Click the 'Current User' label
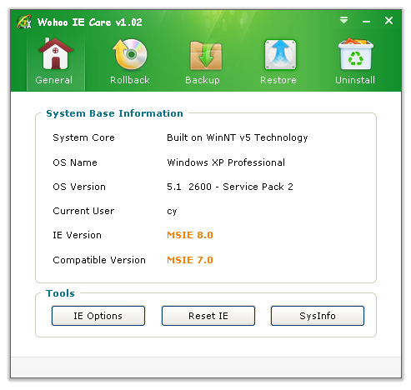The image size is (411, 390). pyautogui.click(x=83, y=211)
